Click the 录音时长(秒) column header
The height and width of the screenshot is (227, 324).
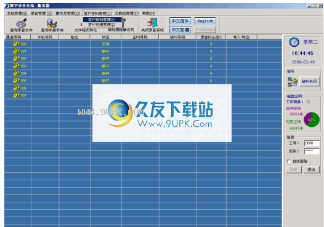(211, 37)
